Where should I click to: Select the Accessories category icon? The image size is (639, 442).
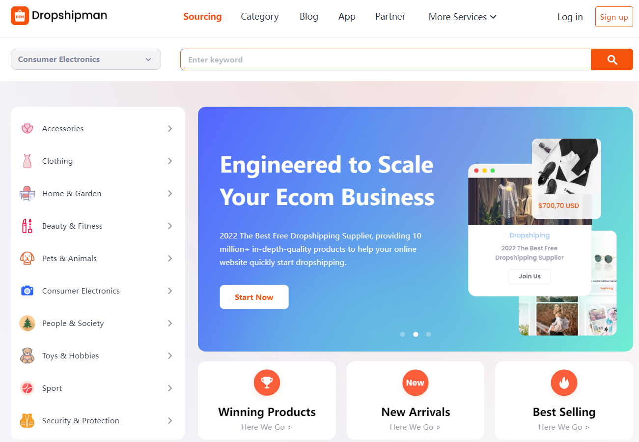pyautogui.click(x=27, y=128)
